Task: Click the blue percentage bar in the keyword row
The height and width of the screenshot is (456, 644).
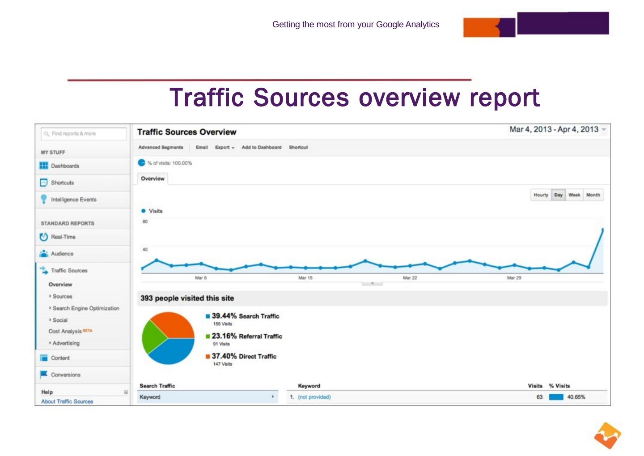Action: (x=556, y=397)
